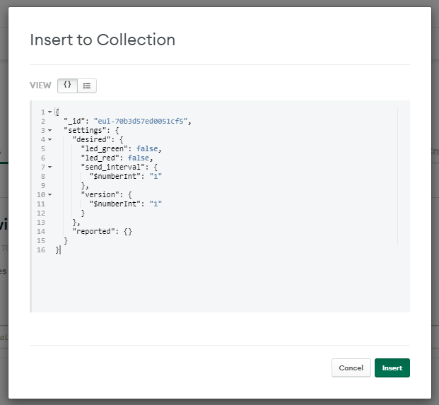Click the "settings" key text

(85, 131)
